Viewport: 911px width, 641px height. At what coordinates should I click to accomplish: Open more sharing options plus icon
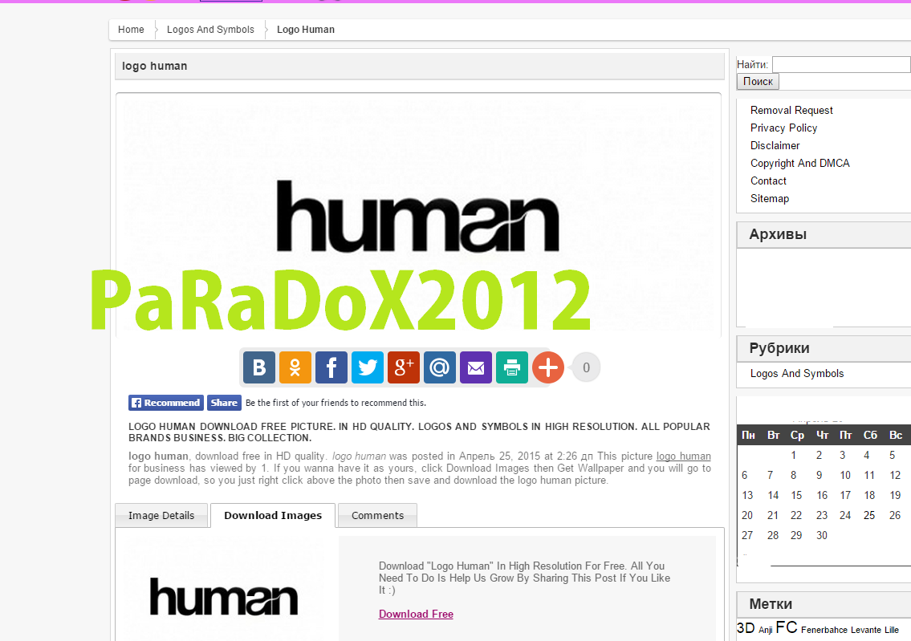pyautogui.click(x=548, y=367)
